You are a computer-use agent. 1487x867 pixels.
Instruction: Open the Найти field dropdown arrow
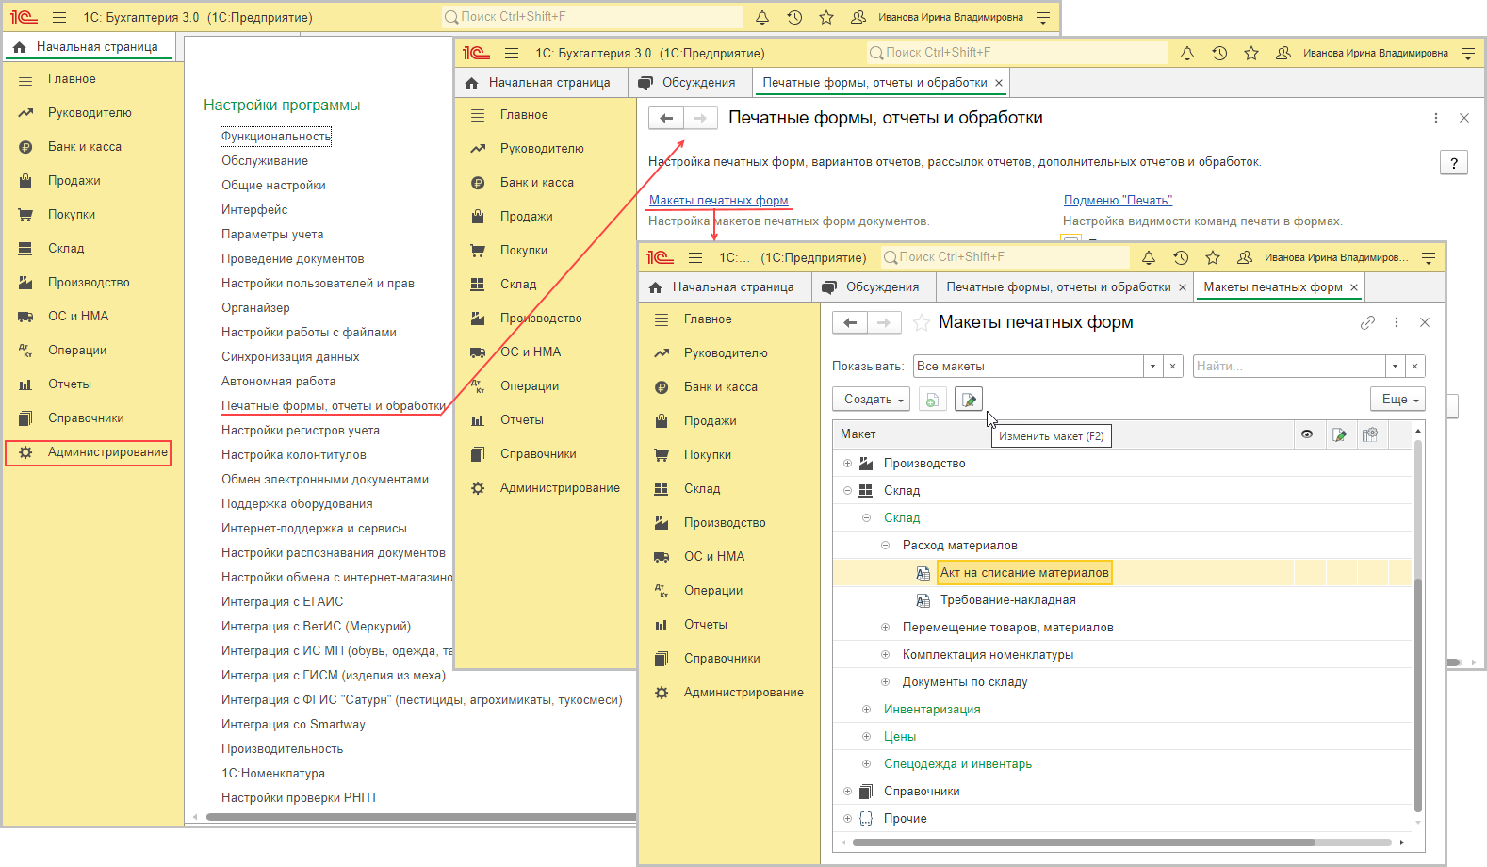click(x=1395, y=367)
